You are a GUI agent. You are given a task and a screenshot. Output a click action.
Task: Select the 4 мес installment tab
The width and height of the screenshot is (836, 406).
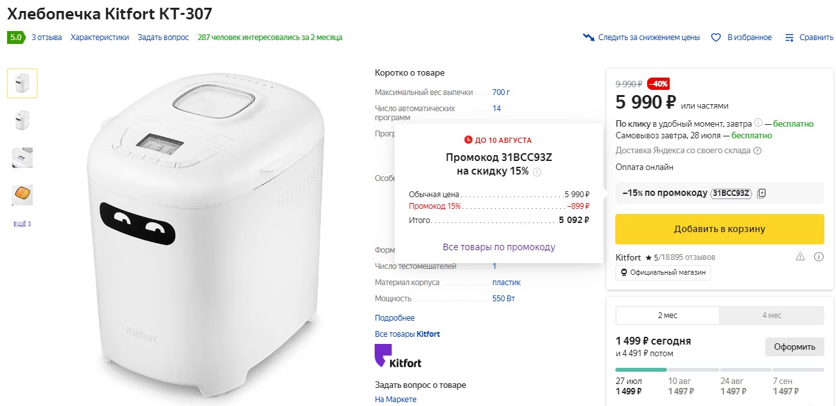coord(771,315)
